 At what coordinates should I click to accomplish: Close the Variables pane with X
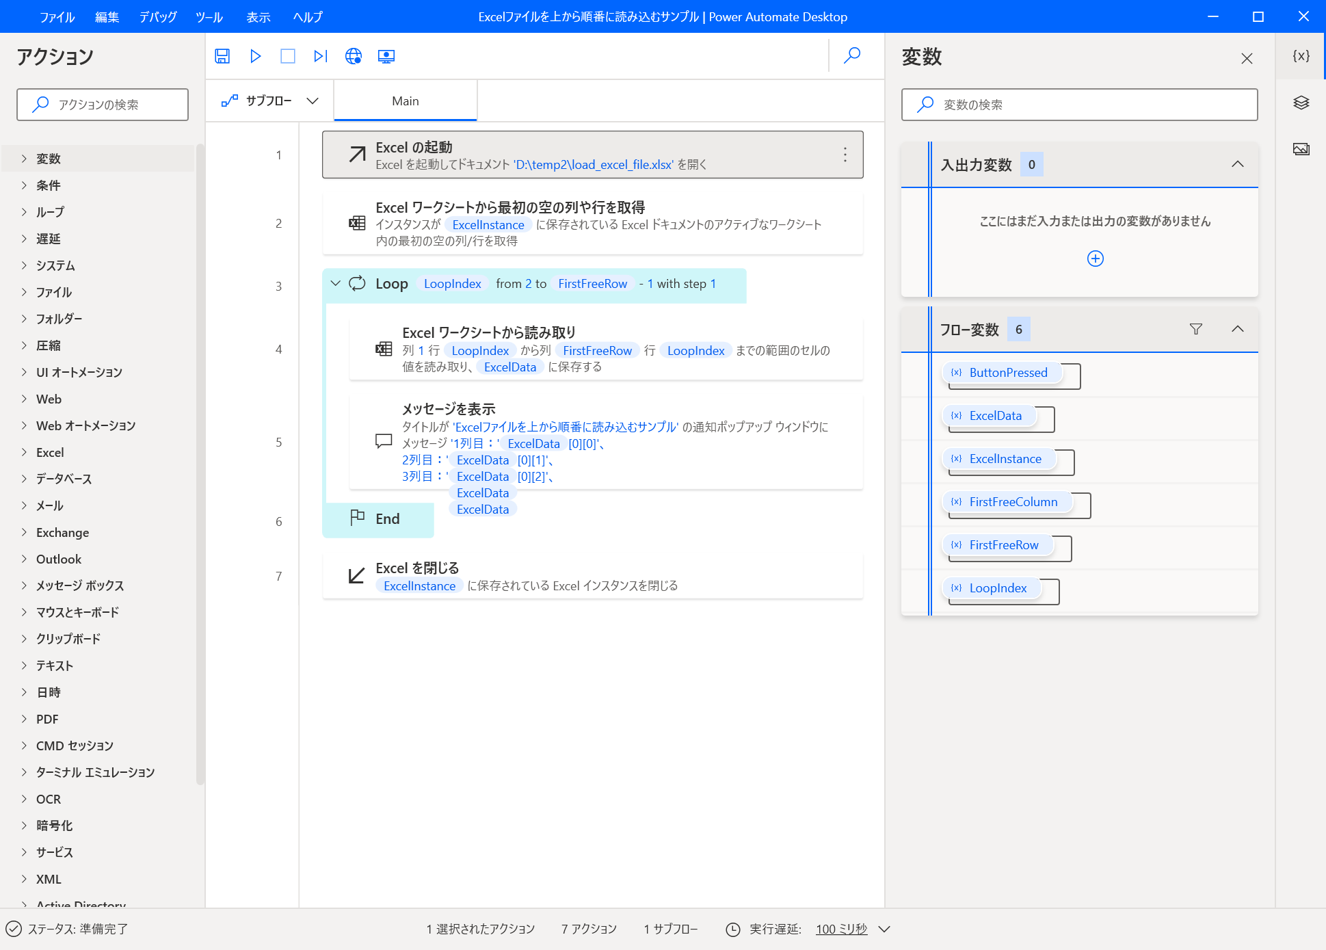click(1247, 59)
